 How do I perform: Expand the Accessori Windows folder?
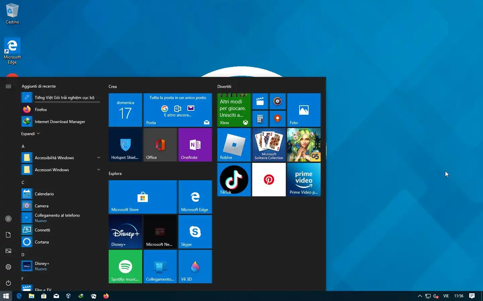[60, 170]
